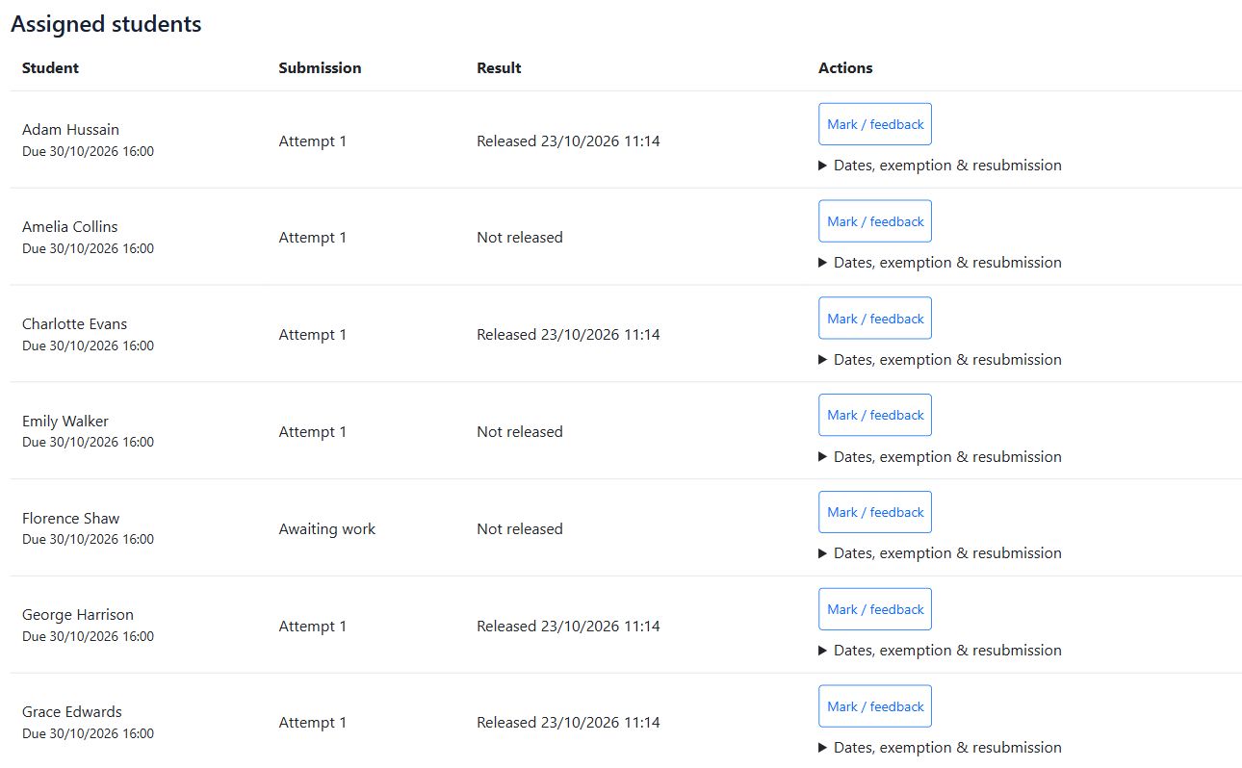Viewport: 1242px width, 768px height.
Task: Click the Actions column header
Action: click(x=845, y=68)
